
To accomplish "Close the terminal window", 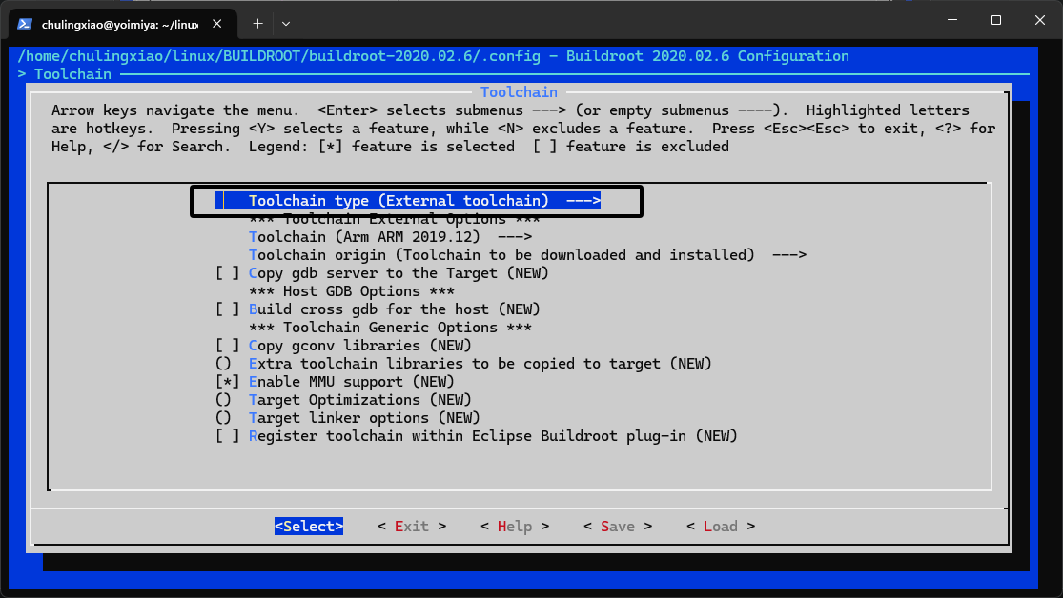I will 1040,20.
